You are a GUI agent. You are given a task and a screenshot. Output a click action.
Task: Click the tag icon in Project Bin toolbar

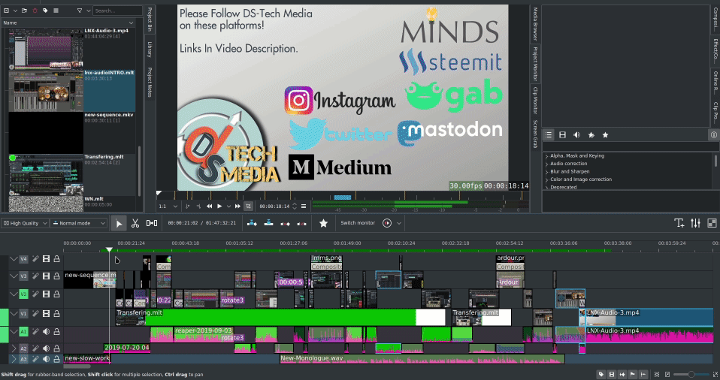(45, 10)
